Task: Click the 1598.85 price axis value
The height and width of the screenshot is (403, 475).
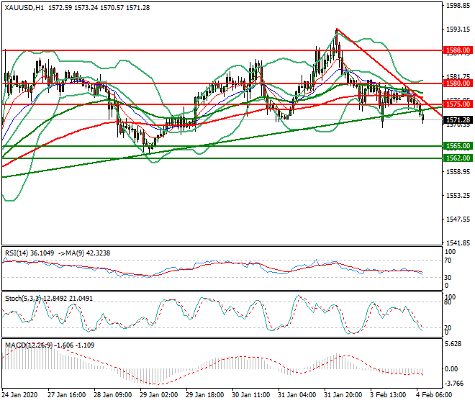Action: (458, 6)
